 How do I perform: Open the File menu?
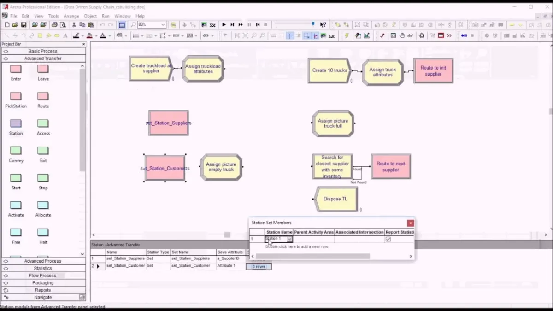click(x=14, y=16)
